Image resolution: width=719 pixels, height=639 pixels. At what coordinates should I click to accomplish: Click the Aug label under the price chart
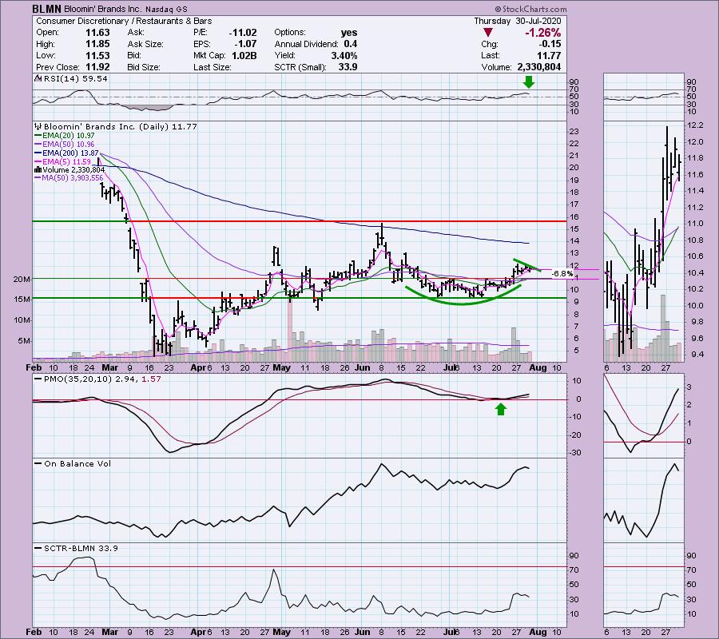coord(538,367)
